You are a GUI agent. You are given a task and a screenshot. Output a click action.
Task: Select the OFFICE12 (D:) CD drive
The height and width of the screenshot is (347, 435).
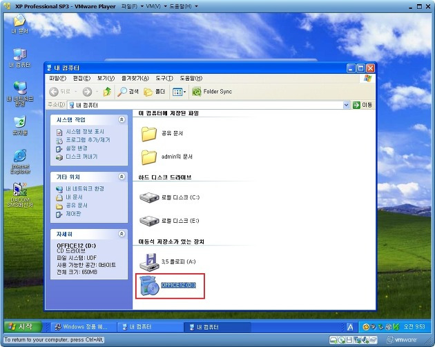point(168,286)
